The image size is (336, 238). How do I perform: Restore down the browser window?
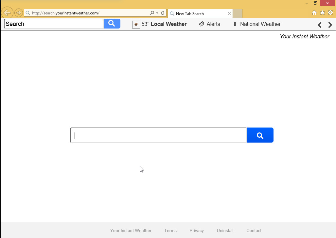[315, 3]
